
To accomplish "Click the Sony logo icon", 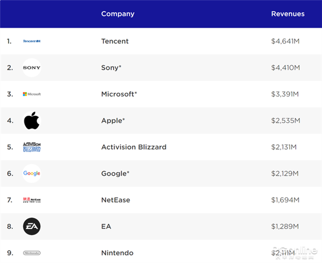I will coord(32,67).
